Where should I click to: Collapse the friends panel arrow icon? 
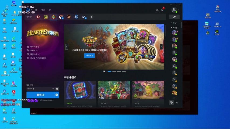[x=177, y=103]
